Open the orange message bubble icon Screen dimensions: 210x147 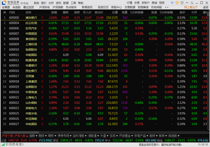pyautogui.click(x=177, y=3)
